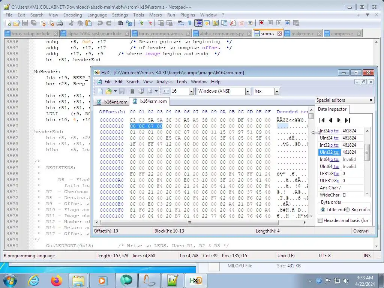Click HxD hex view vertical scrollbar thumb
The width and height of the screenshot is (384, 288).
click(x=311, y=116)
